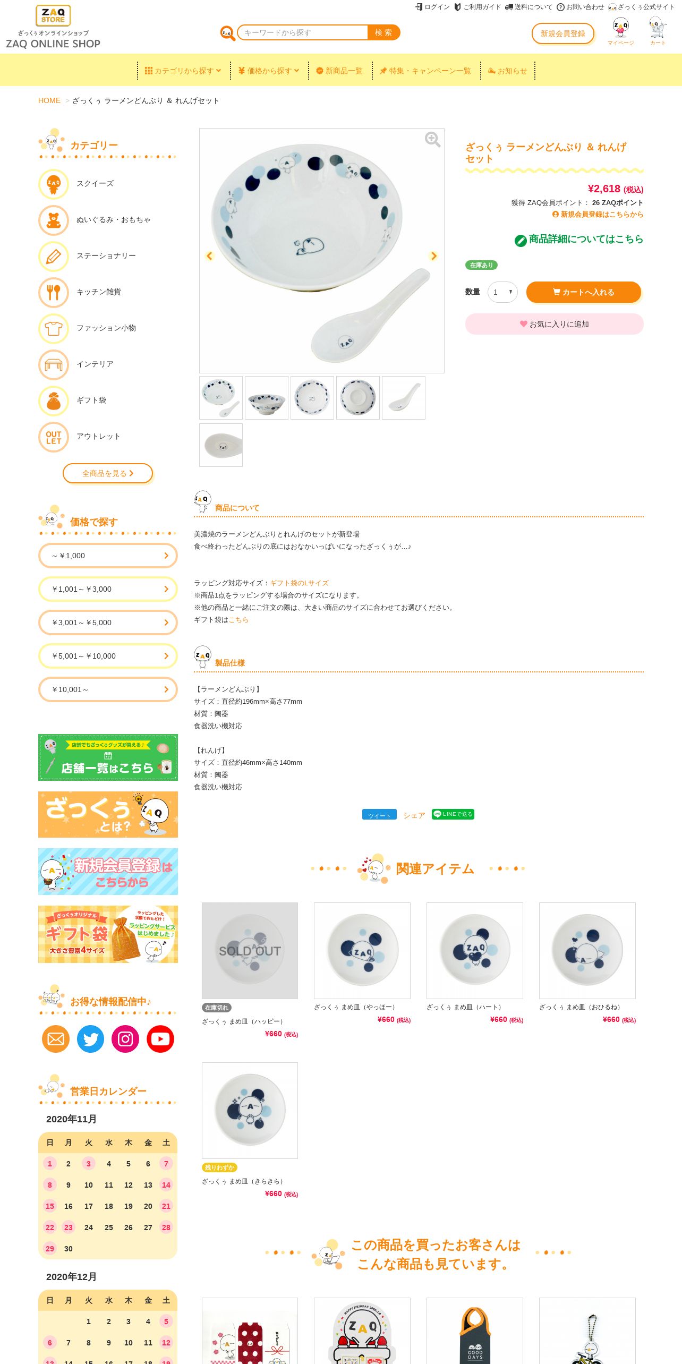The image size is (682, 1364).
Task: Click the keyword search input field
Action: click(303, 32)
